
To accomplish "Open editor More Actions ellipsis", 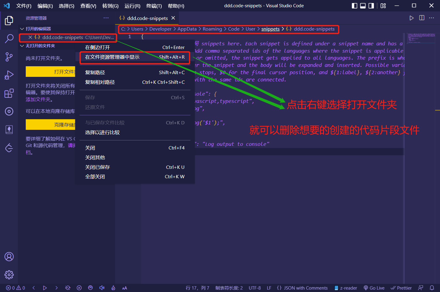I will (x=432, y=18).
